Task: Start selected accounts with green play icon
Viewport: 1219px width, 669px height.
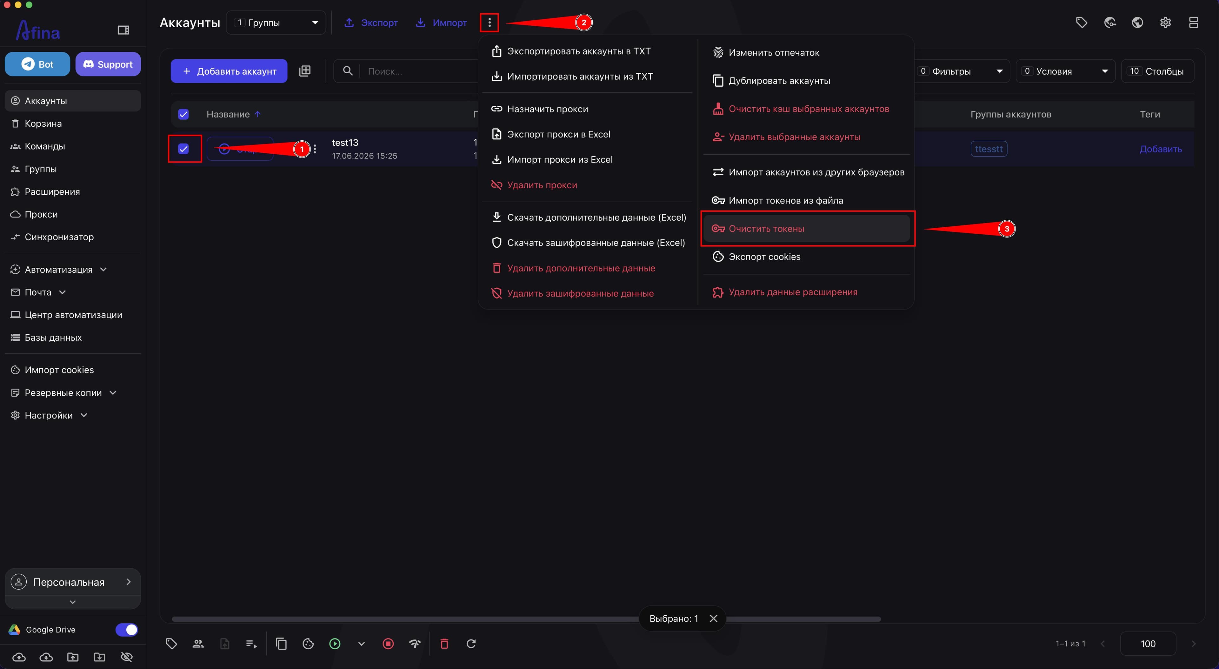Action: (x=335, y=643)
